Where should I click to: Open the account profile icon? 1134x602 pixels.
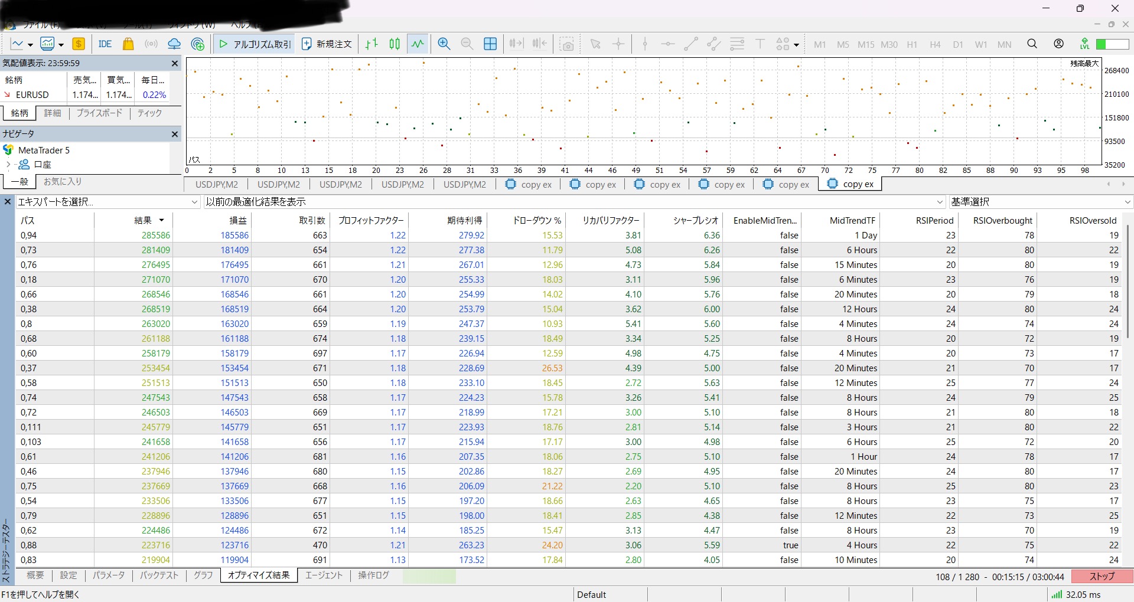tap(1059, 44)
